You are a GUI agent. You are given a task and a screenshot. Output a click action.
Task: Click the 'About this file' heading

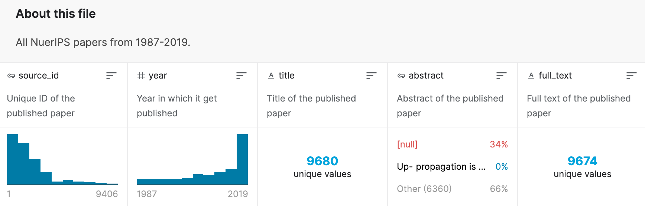pos(56,14)
